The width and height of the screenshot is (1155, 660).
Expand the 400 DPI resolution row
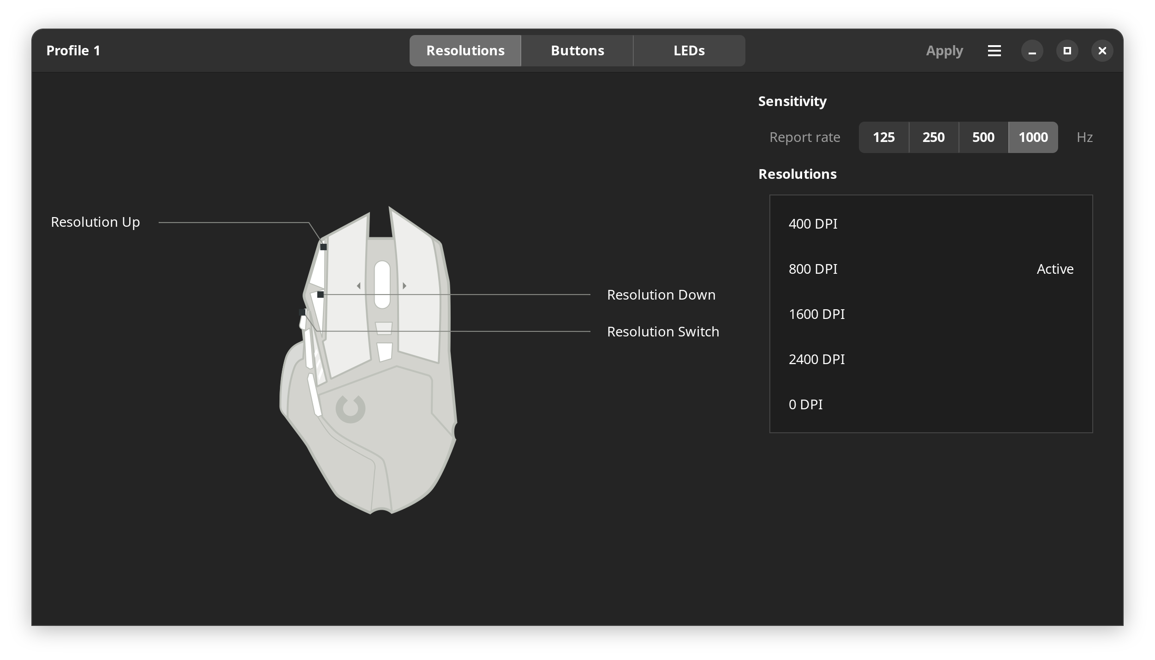[930, 224]
